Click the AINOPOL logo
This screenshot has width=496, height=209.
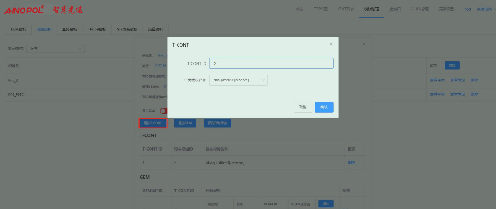pyautogui.click(x=25, y=10)
